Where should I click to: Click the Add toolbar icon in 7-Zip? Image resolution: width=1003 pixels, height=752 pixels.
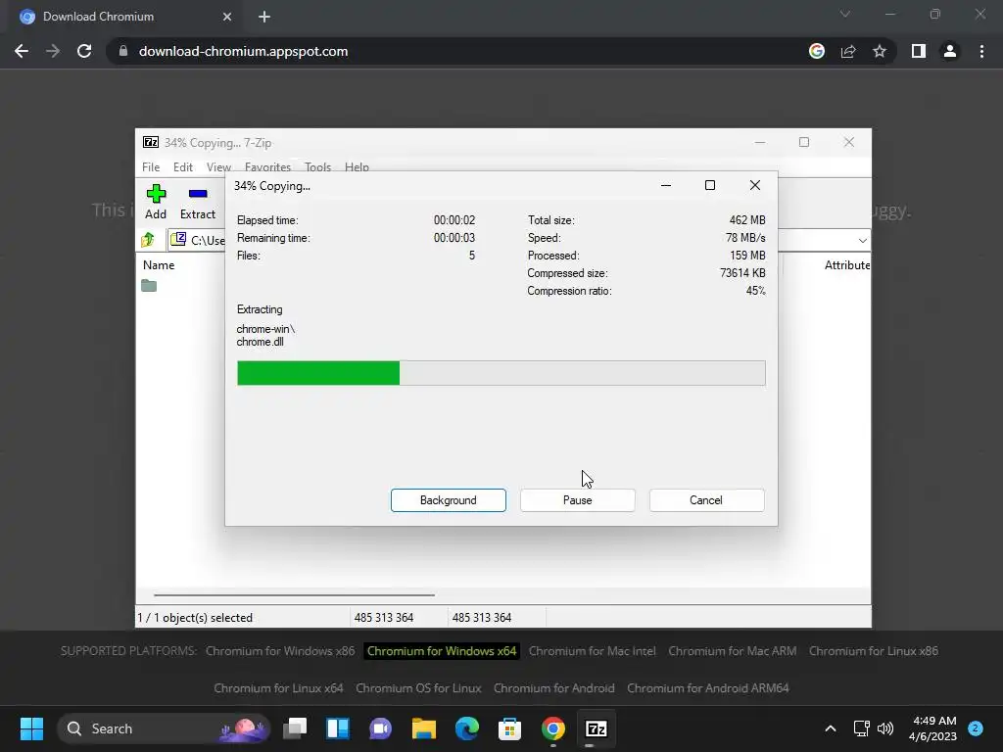click(x=156, y=202)
